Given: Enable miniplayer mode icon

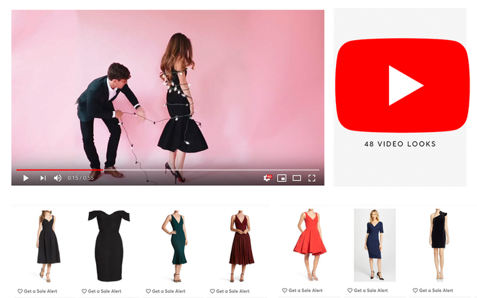Looking at the screenshot, I should [x=281, y=178].
